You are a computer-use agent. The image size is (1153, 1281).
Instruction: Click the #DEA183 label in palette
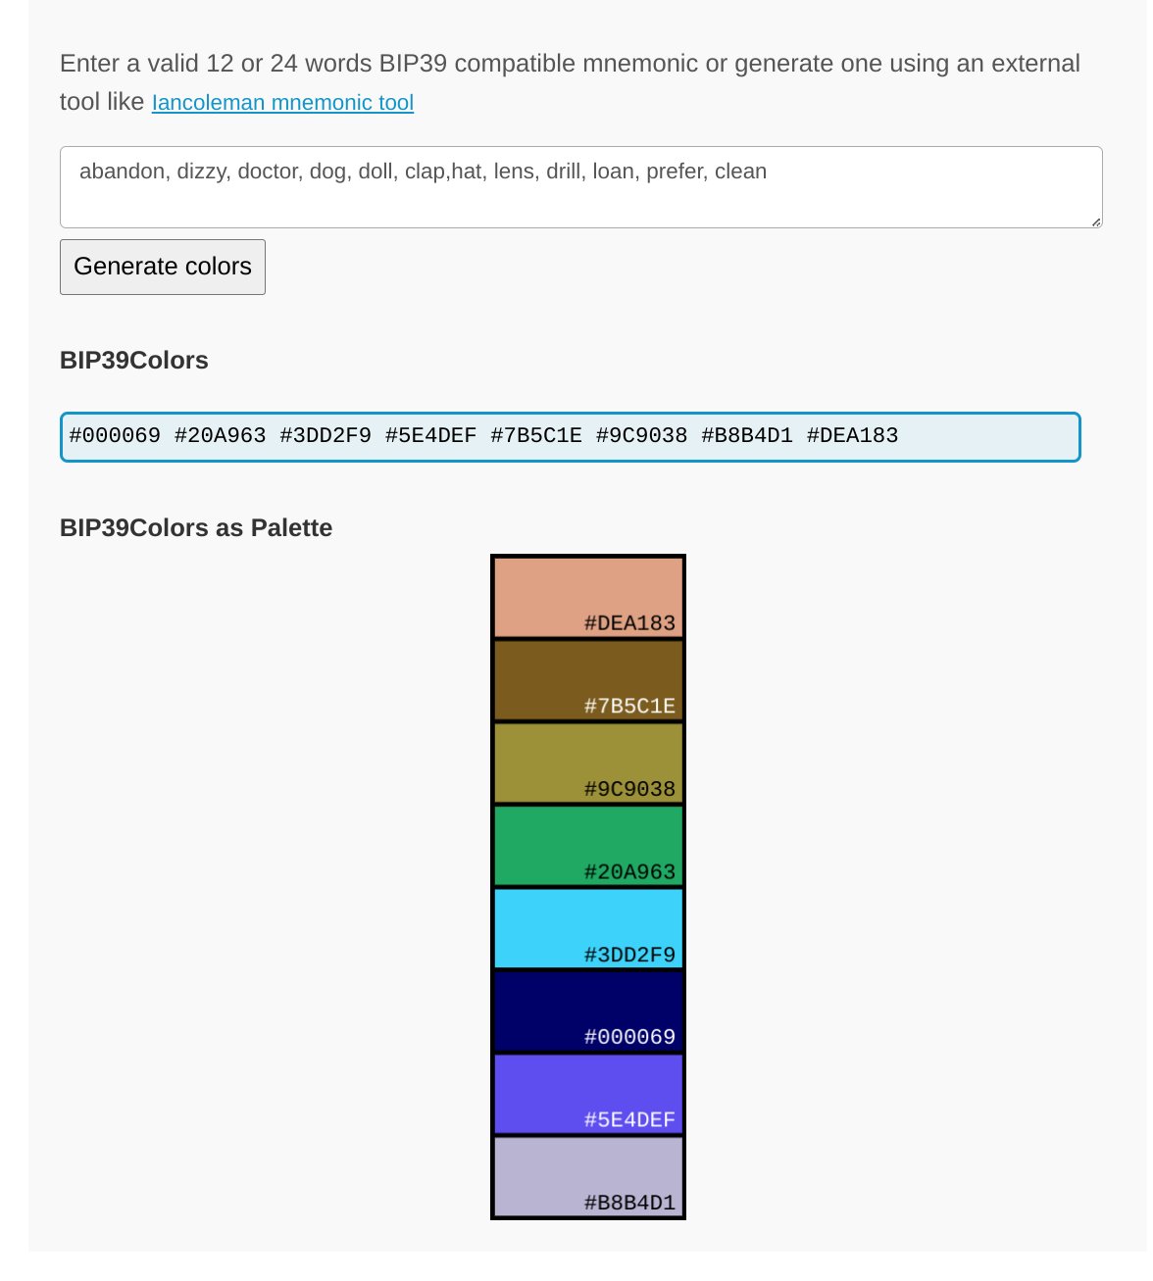click(x=629, y=623)
